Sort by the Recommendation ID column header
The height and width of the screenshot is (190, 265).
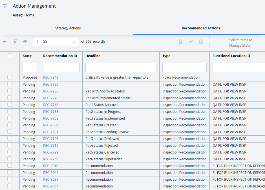click(x=60, y=56)
